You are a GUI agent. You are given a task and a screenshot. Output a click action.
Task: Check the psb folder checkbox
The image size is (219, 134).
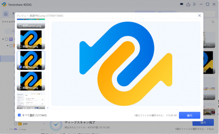pos(16,124)
